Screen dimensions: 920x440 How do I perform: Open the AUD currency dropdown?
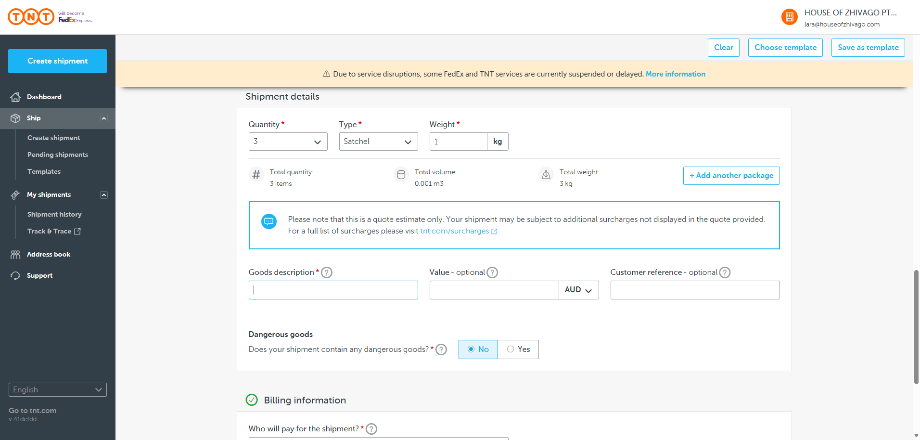tap(578, 290)
